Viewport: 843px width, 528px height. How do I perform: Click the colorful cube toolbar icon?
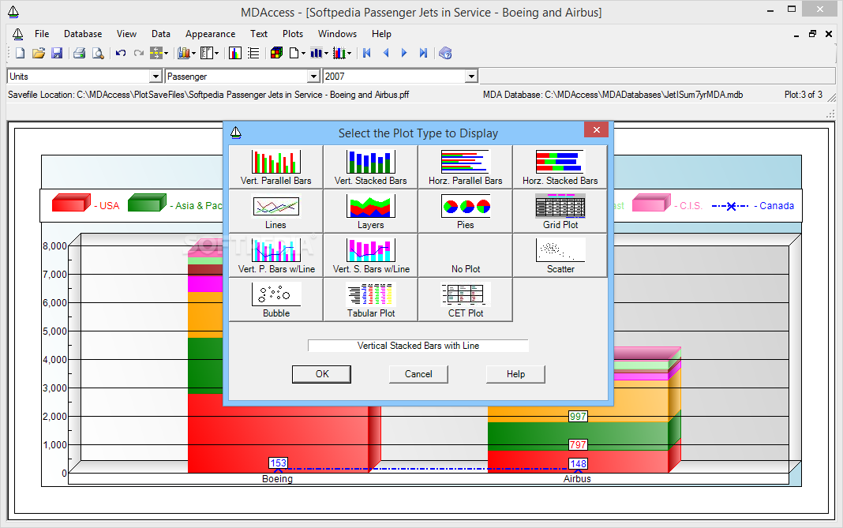pyautogui.click(x=276, y=53)
